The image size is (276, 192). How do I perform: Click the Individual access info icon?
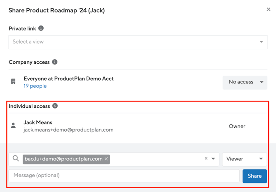coord(55,106)
